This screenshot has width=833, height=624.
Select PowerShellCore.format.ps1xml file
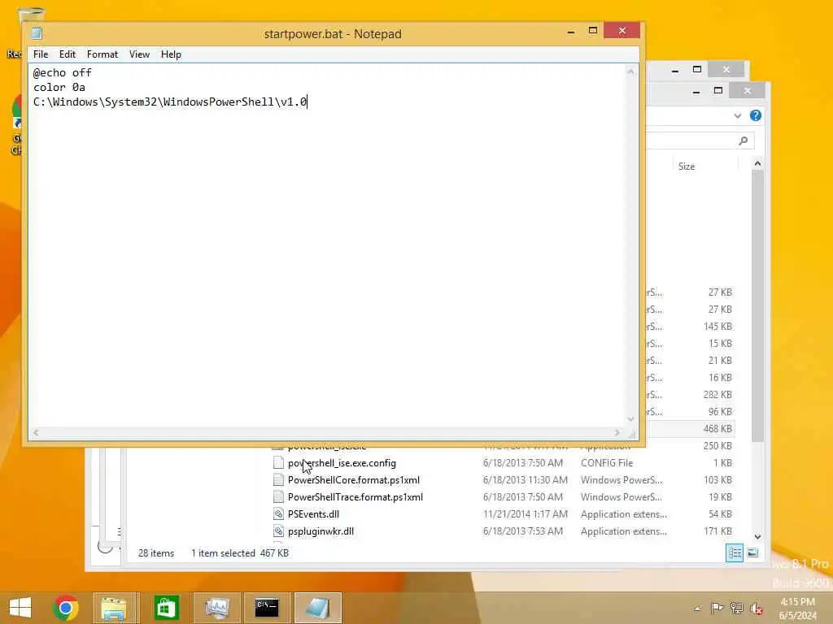click(x=354, y=480)
